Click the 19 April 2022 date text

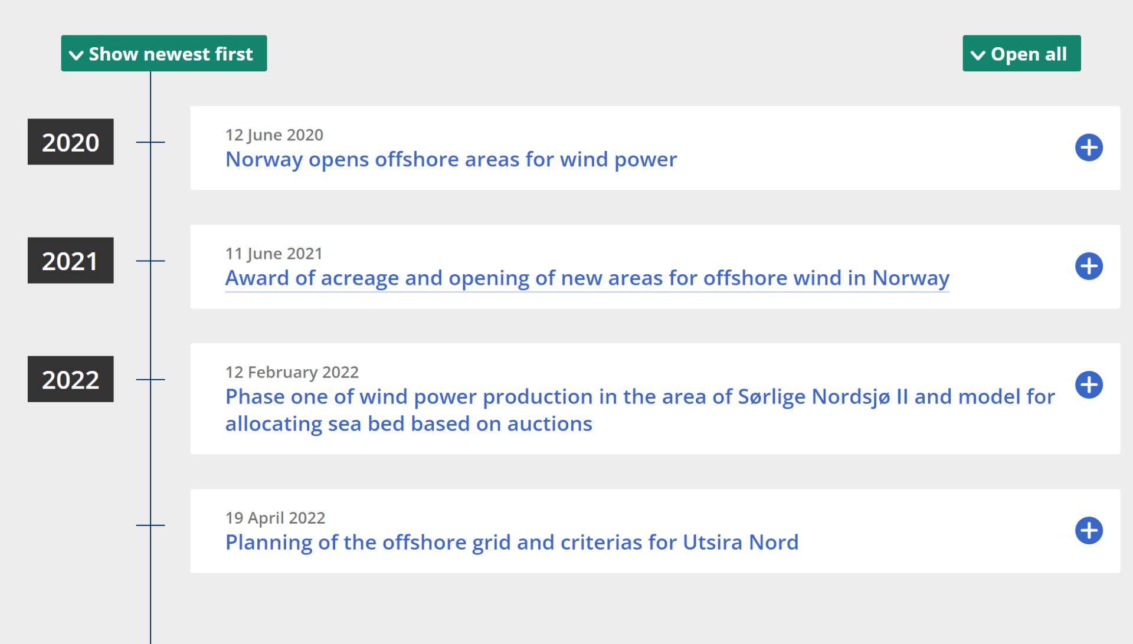click(275, 518)
